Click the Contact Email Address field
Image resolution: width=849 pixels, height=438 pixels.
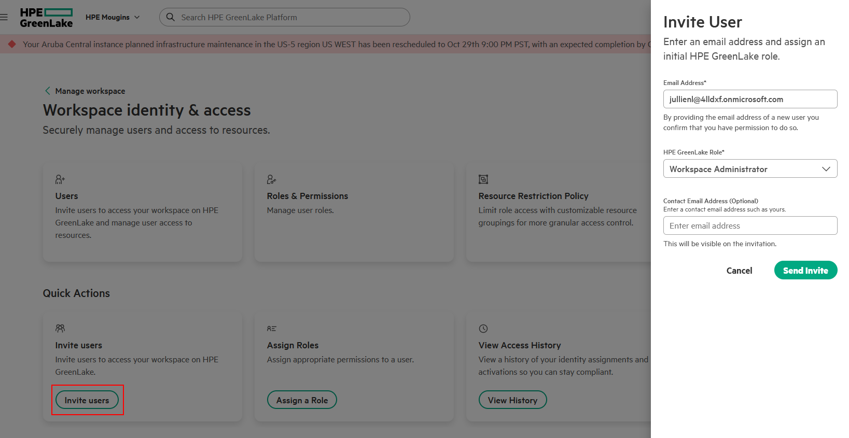point(749,226)
